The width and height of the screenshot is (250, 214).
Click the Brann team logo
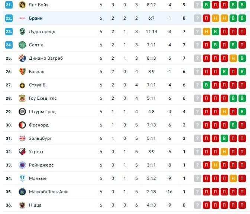22,18
